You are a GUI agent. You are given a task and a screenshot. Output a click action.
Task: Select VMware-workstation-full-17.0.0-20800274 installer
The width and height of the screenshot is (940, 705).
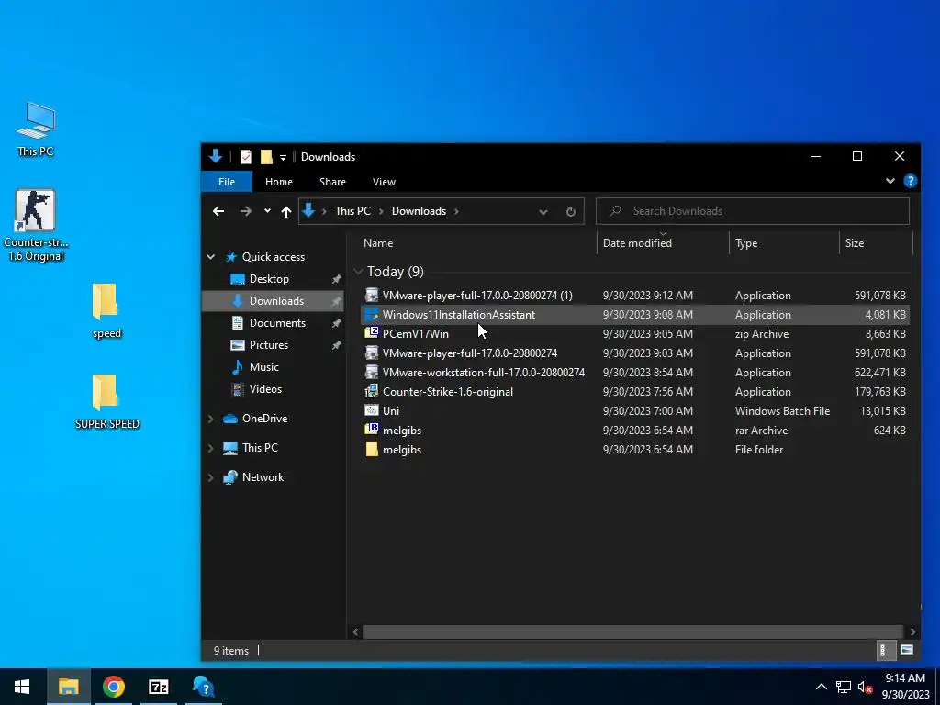tap(635, 373)
